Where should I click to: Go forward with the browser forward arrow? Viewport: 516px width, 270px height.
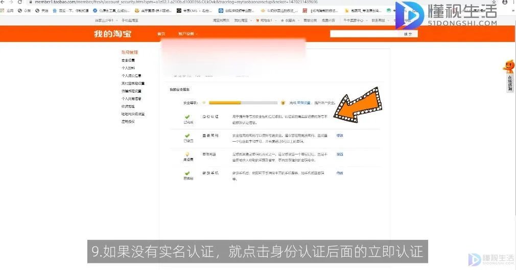11,2
